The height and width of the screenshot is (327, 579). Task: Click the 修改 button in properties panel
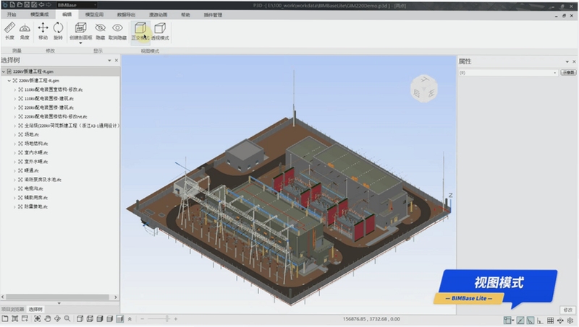click(567, 310)
